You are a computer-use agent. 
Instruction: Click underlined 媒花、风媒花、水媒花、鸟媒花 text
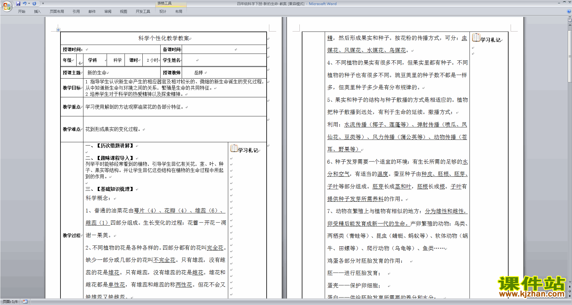click(367, 50)
